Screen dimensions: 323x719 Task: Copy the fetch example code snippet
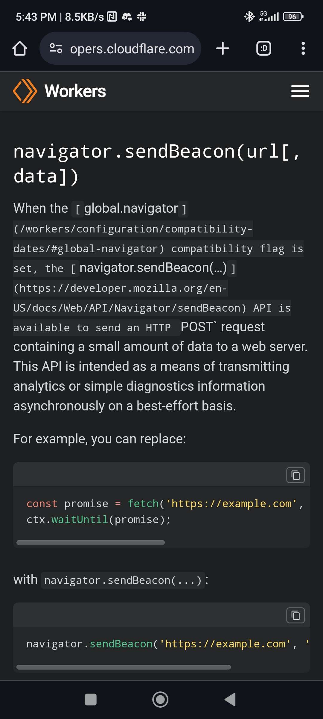point(295,475)
